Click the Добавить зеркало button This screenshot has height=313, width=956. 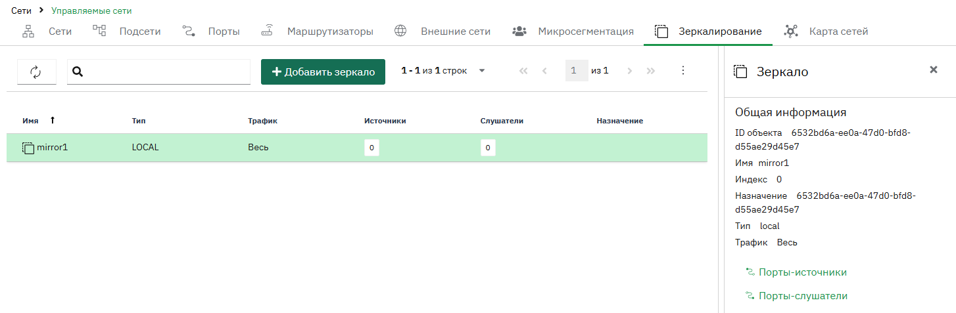323,72
